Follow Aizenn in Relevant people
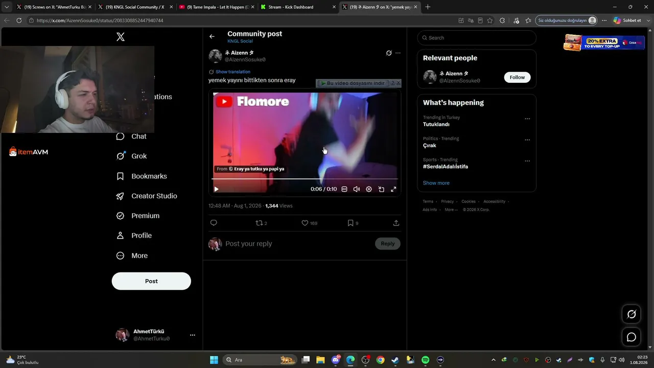 click(x=517, y=77)
